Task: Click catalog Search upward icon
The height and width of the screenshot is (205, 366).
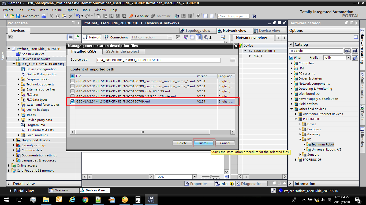Action: point(355,51)
